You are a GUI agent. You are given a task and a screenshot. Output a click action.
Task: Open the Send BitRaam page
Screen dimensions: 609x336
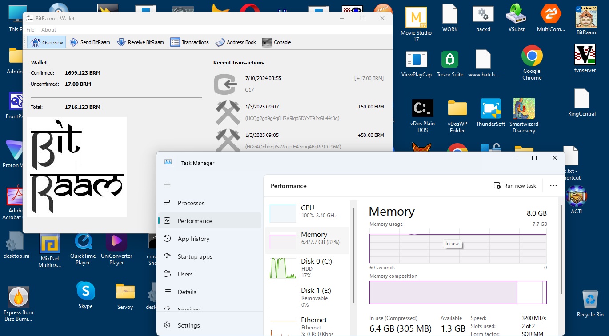[x=90, y=42]
